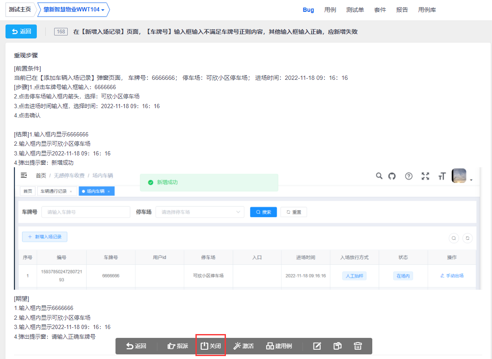The image size is (492, 359).
Task: Open the 测试单 tab
Action: click(355, 10)
